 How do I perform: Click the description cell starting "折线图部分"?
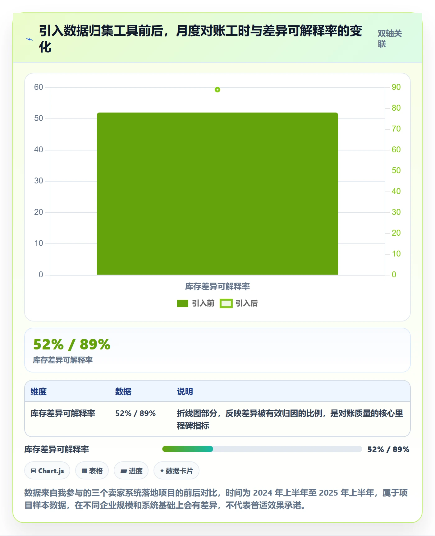coord(290,419)
